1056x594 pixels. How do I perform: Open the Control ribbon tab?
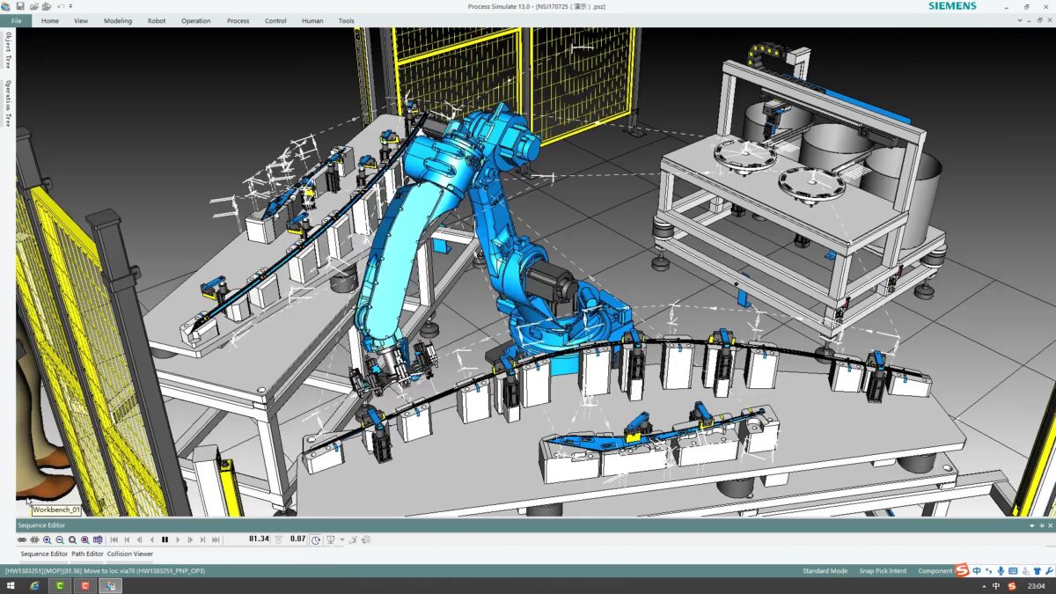point(275,20)
